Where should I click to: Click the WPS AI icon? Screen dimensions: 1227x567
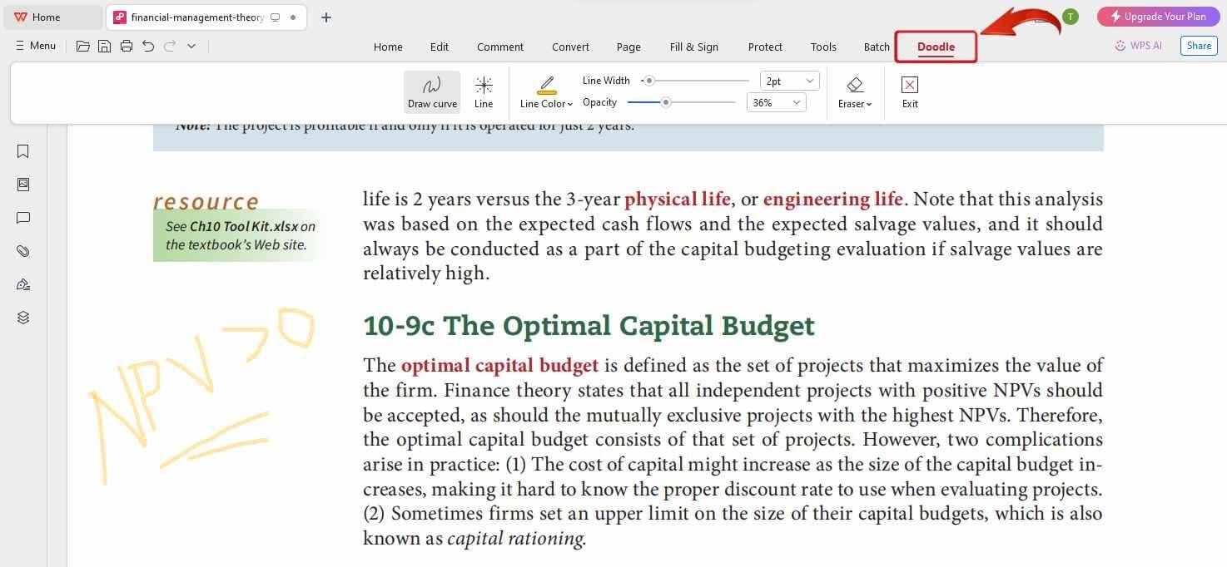1120,46
